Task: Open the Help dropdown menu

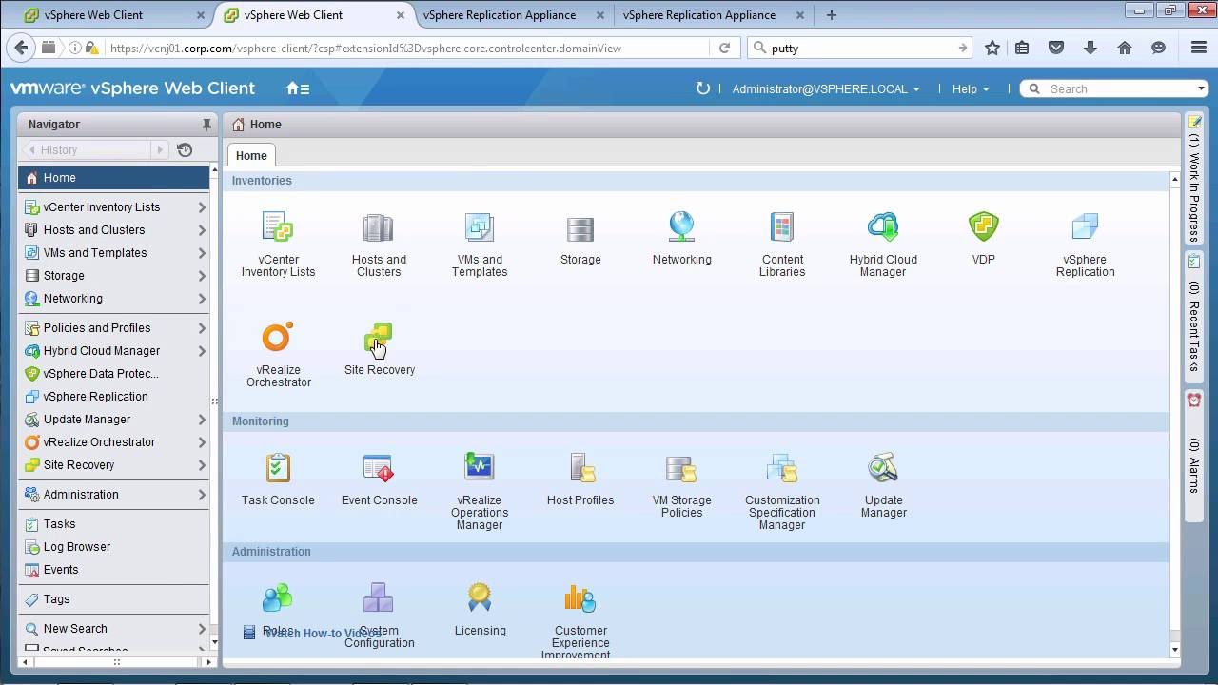Action: (x=971, y=88)
